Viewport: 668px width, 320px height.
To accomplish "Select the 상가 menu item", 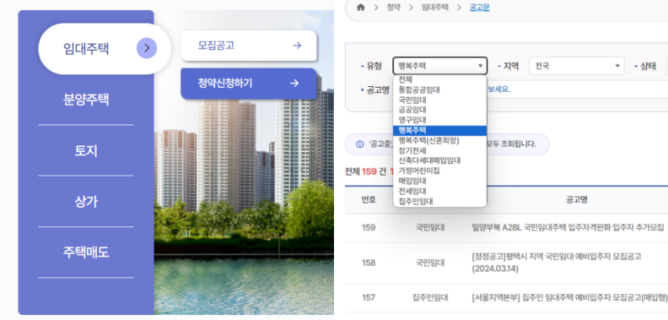I will pos(86,201).
